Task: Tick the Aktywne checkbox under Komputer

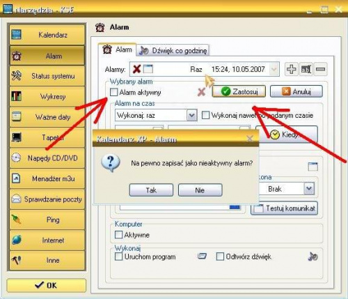Action: click(x=118, y=235)
